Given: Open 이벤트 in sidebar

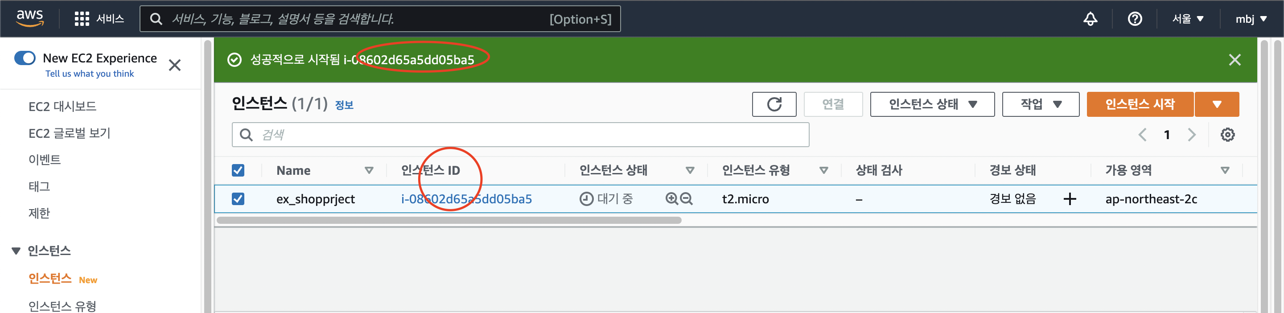Looking at the screenshot, I should pos(45,160).
